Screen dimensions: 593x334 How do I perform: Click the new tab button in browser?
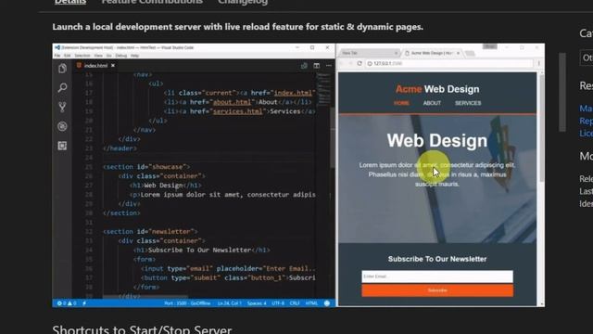[470, 54]
